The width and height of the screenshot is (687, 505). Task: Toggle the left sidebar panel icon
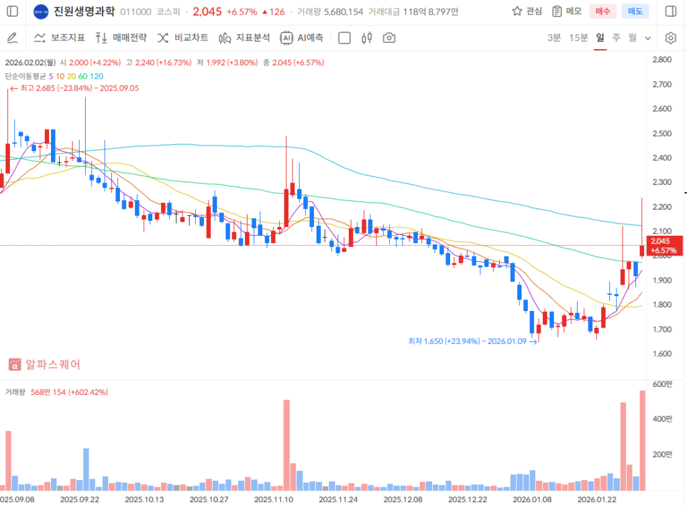pos(13,11)
